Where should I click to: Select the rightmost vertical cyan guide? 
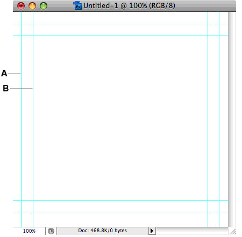pyautogui.click(x=219, y=119)
